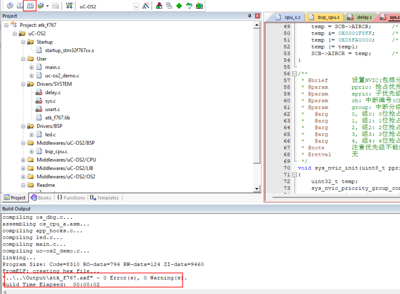Open the uC-OS2 target selection dropdown

click(136, 6)
